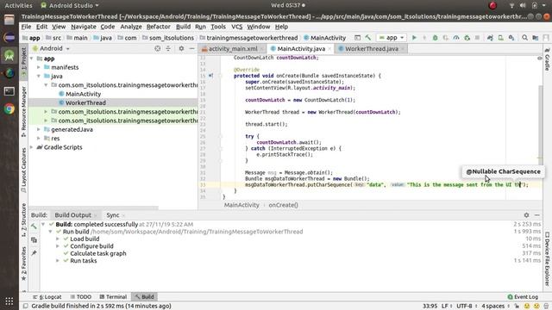The height and width of the screenshot is (310, 552).
Task: Click the green Debug app bug icon
Action: click(435, 38)
